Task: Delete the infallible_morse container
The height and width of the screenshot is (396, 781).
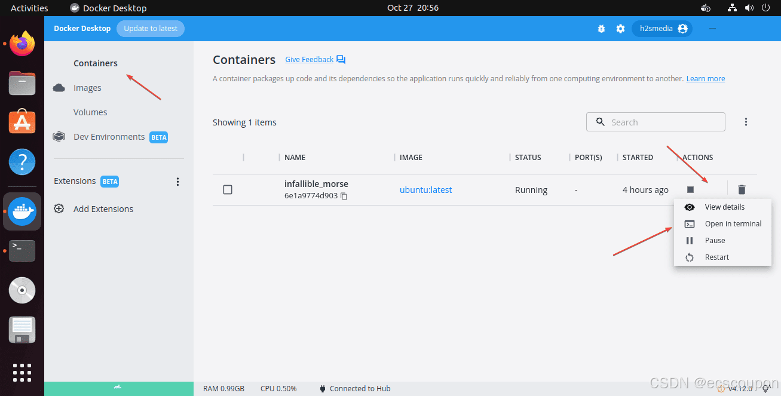Action: click(742, 189)
